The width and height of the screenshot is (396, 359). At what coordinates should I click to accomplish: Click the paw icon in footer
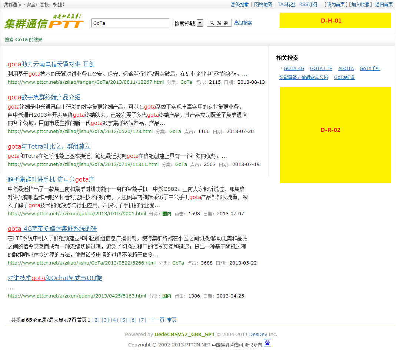pyautogui.click(x=267, y=343)
